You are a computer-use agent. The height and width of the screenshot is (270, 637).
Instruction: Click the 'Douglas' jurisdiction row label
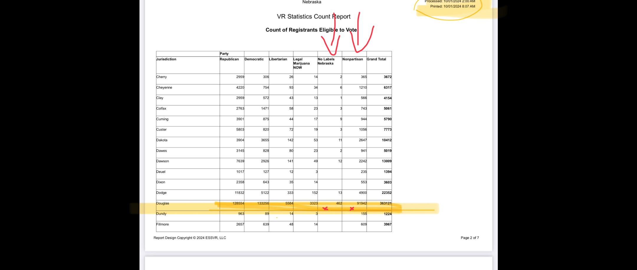click(x=163, y=203)
